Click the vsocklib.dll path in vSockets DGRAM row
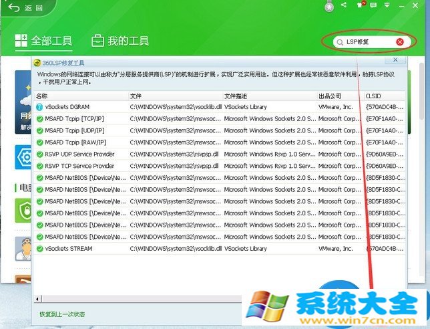Screen dimensions: 430x329 tap(176, 107)
